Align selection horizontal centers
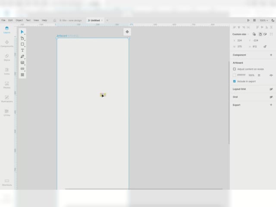Viewport: 276px width, 207px height. pyautogui.click(x=239, y=27)
